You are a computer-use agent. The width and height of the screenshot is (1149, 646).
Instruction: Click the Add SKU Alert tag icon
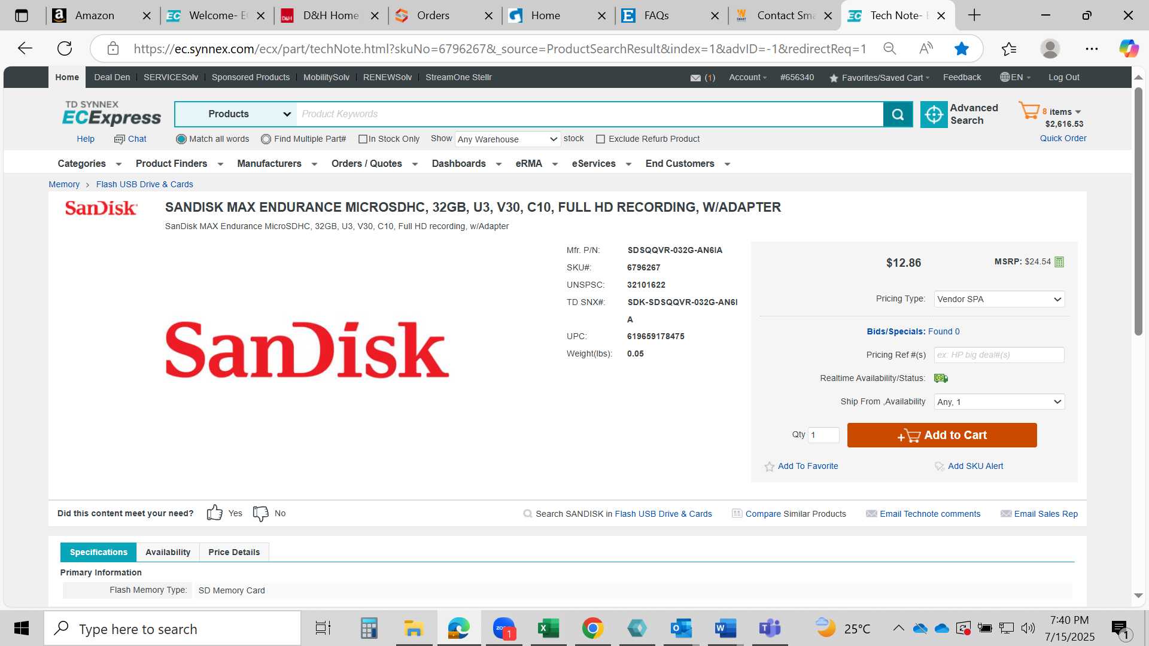(x=940, y=467)
